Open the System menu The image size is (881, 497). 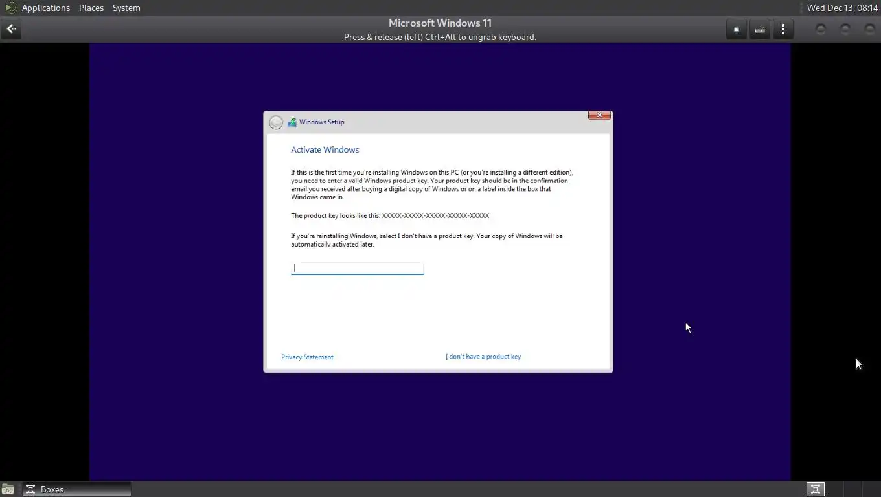click(x=126, y=8)
